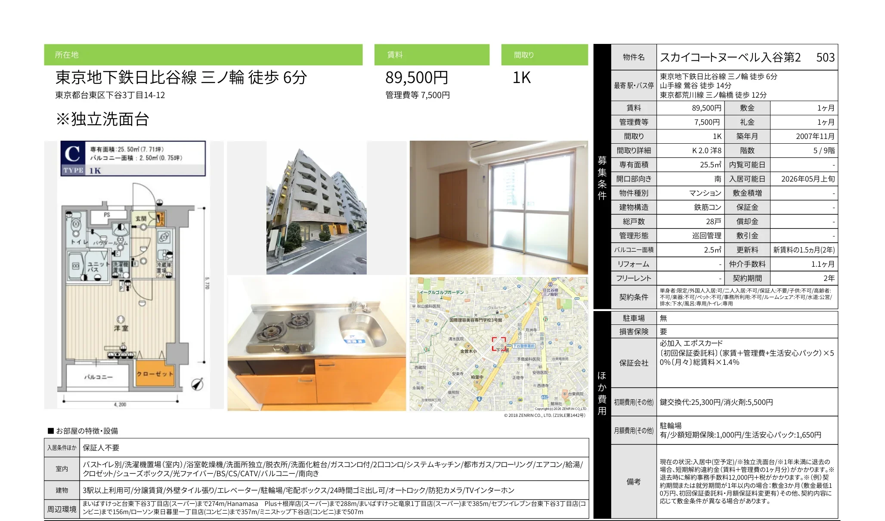
Task: Click the address 東京都台東区下谷3丁目14-12
Action: [110, 95]
